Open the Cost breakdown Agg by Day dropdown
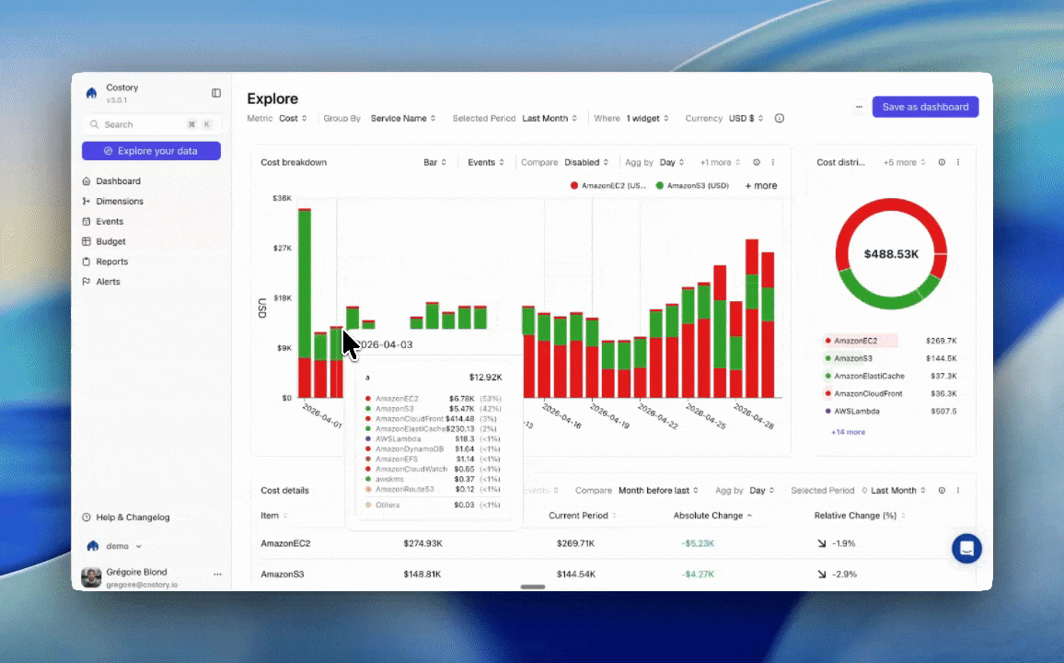Image resolution: width=1064 pixels, height=663 pixels. [x=672, y=162]
